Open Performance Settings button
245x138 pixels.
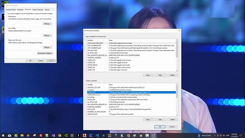pos(47,24)
